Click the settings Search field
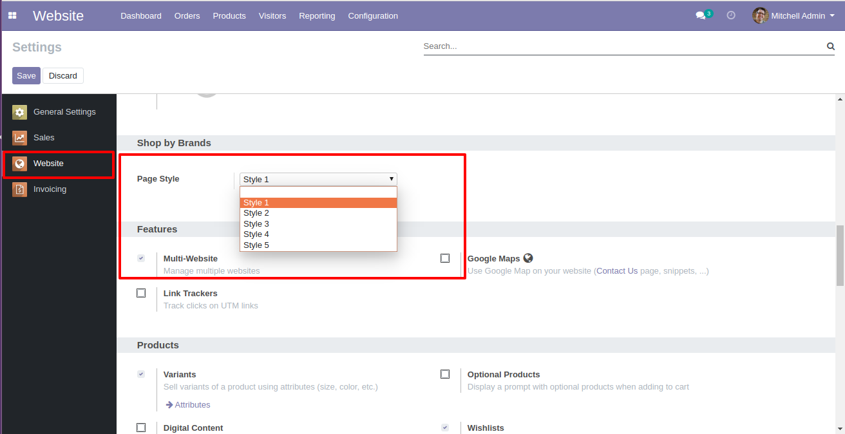This screenshot has width=845, height=434. [x=623, y=46]
